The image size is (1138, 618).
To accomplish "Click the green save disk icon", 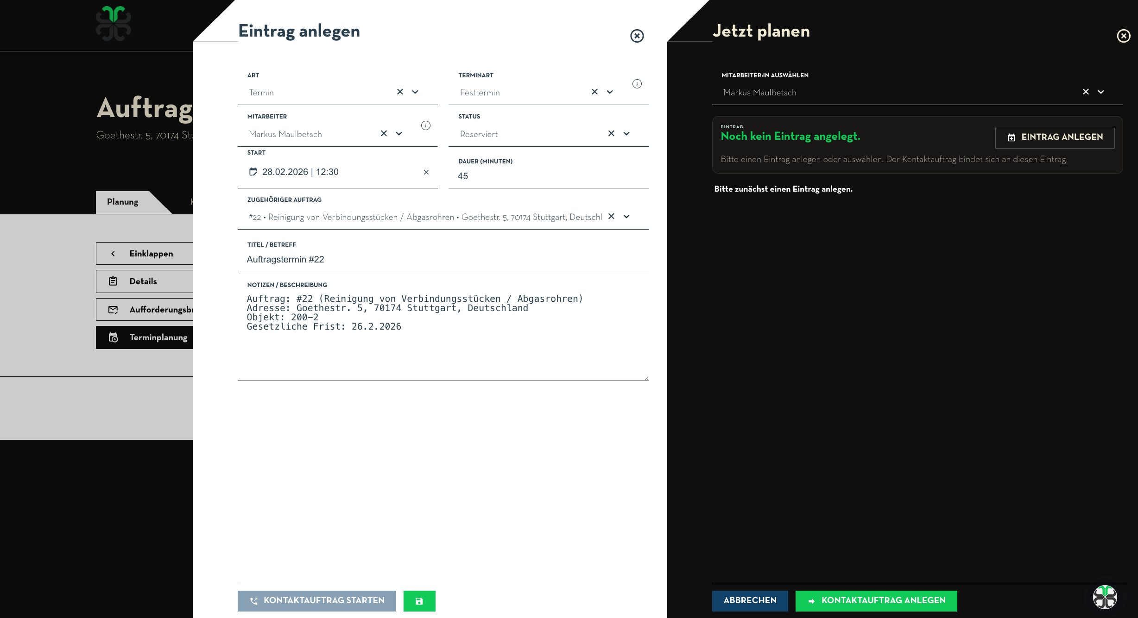I will tap(419, 601).
